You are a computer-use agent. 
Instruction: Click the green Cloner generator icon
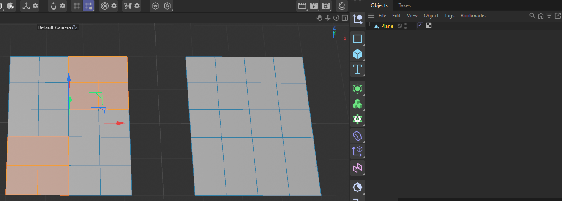pos(357,104)
